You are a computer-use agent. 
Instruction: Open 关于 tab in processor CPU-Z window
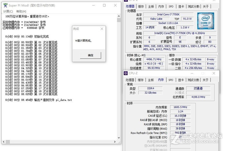206,7
